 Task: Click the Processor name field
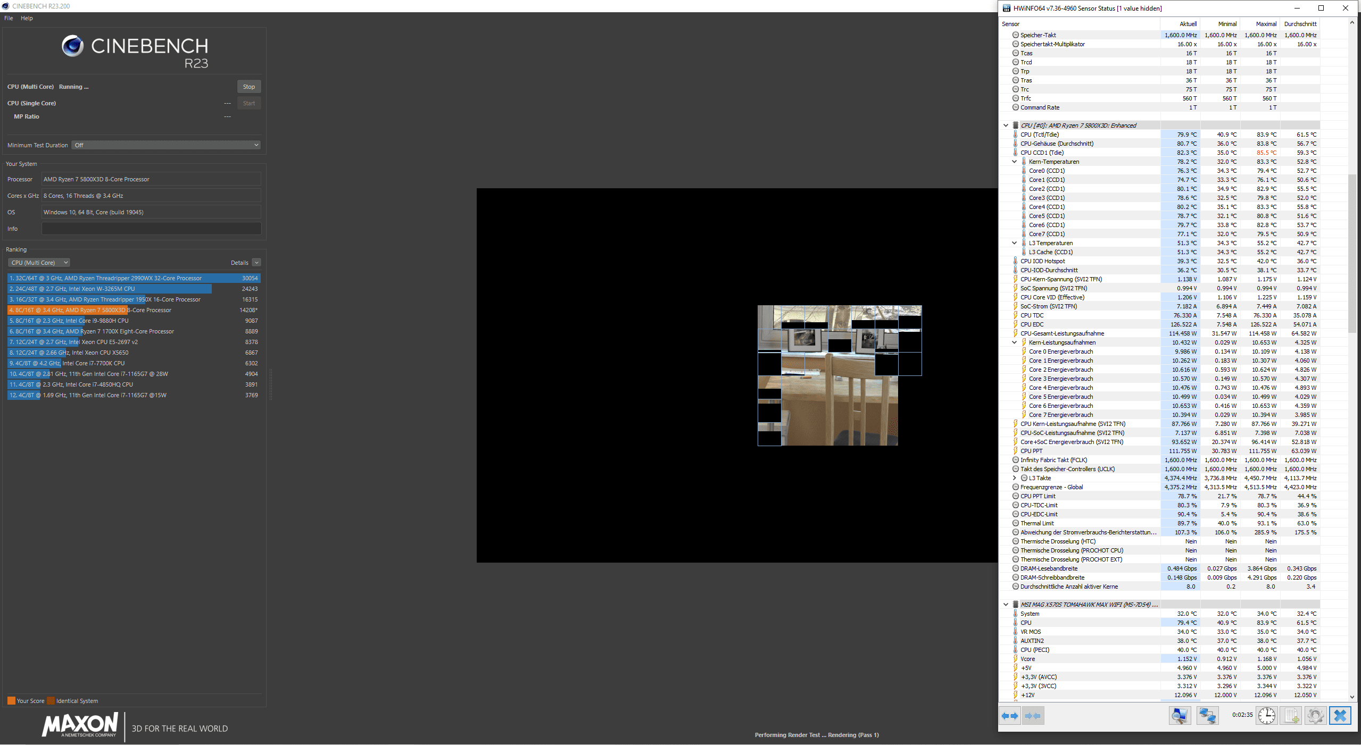151,179
